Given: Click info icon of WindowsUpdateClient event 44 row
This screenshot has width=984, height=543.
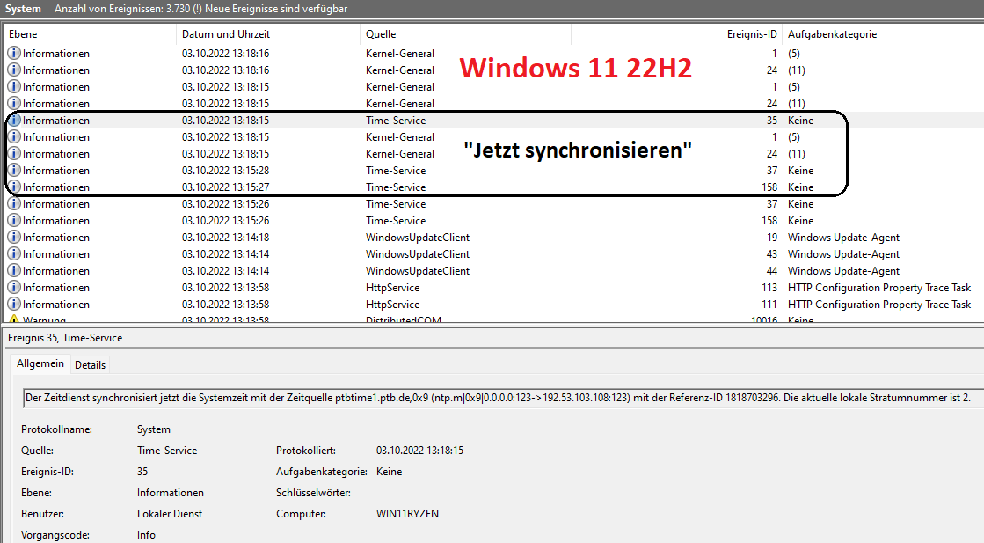Looking at the screenshot, I should point(14,270).
